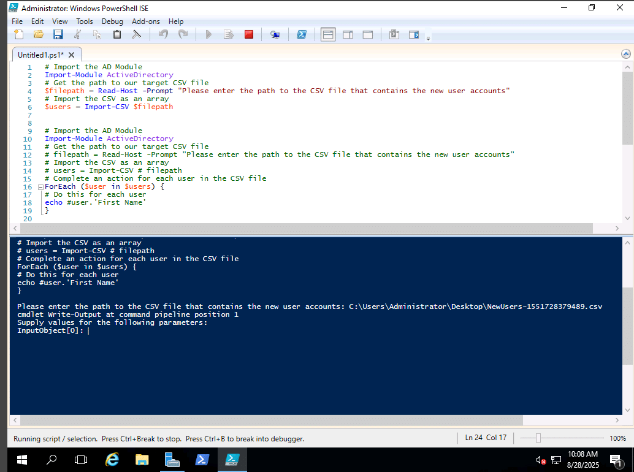Viewport: 634px width, 472px height.
Task: Stop the running script with red square
Action: tap(248, 35)
